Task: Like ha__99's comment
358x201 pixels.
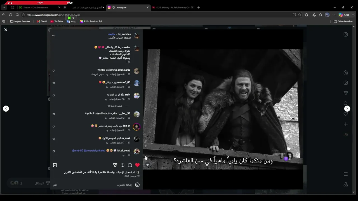Action: pyautogui.click(x=54, y=114)
